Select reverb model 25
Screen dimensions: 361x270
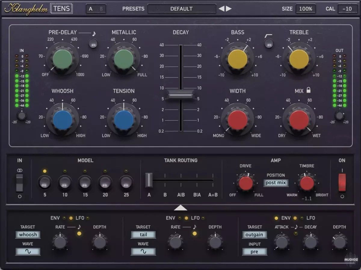pyautogui.click(x=126, y=182)
